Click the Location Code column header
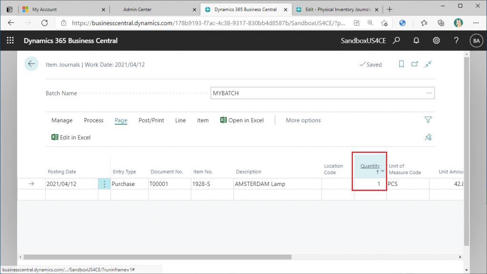 [333, 169]
